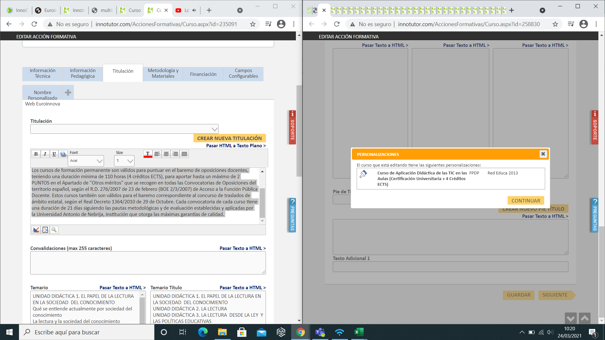
Task: Toggle underline formatting in the editor
Action: click(x=54, y=154)
